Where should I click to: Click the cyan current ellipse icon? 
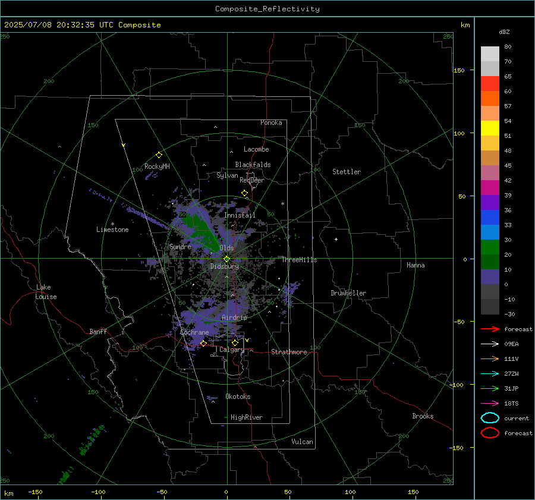click(490, 418)
